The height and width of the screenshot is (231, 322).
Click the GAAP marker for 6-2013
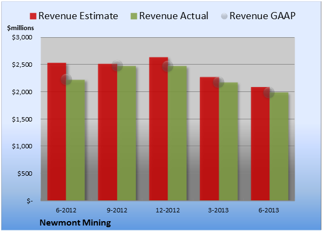[x=269, y=93]
